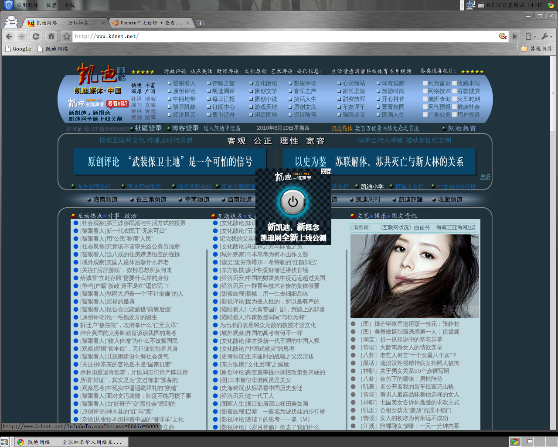Open the 海南频道 channel tab
This screenshot has height=447, width=558.
105,199
